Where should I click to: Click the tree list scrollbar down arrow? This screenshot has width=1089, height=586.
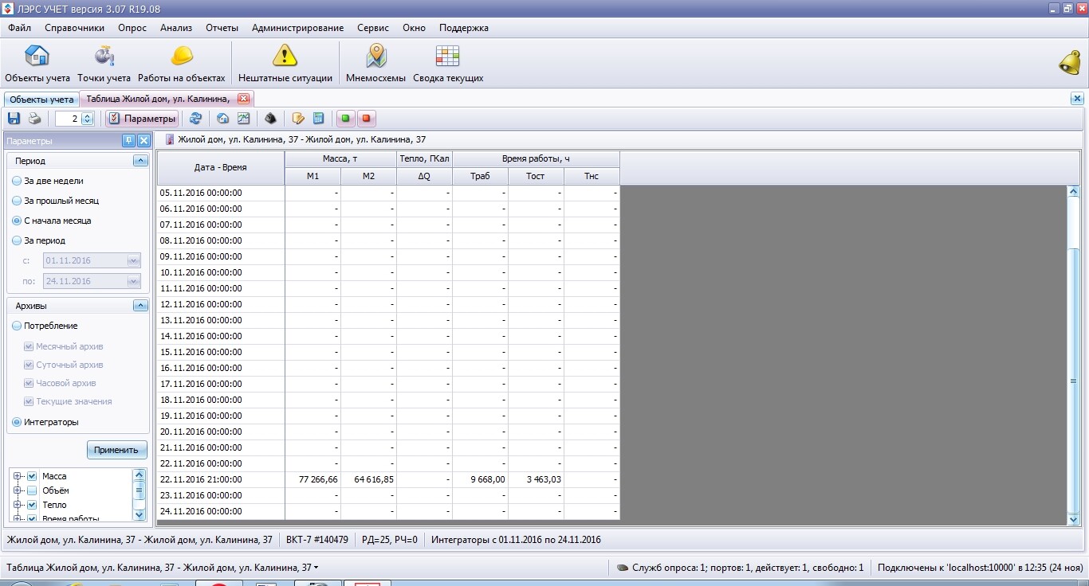140,515
